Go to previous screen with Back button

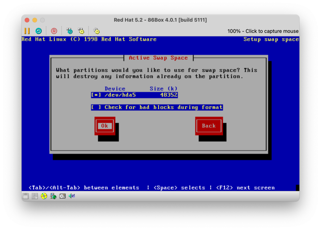pos(209,126)
